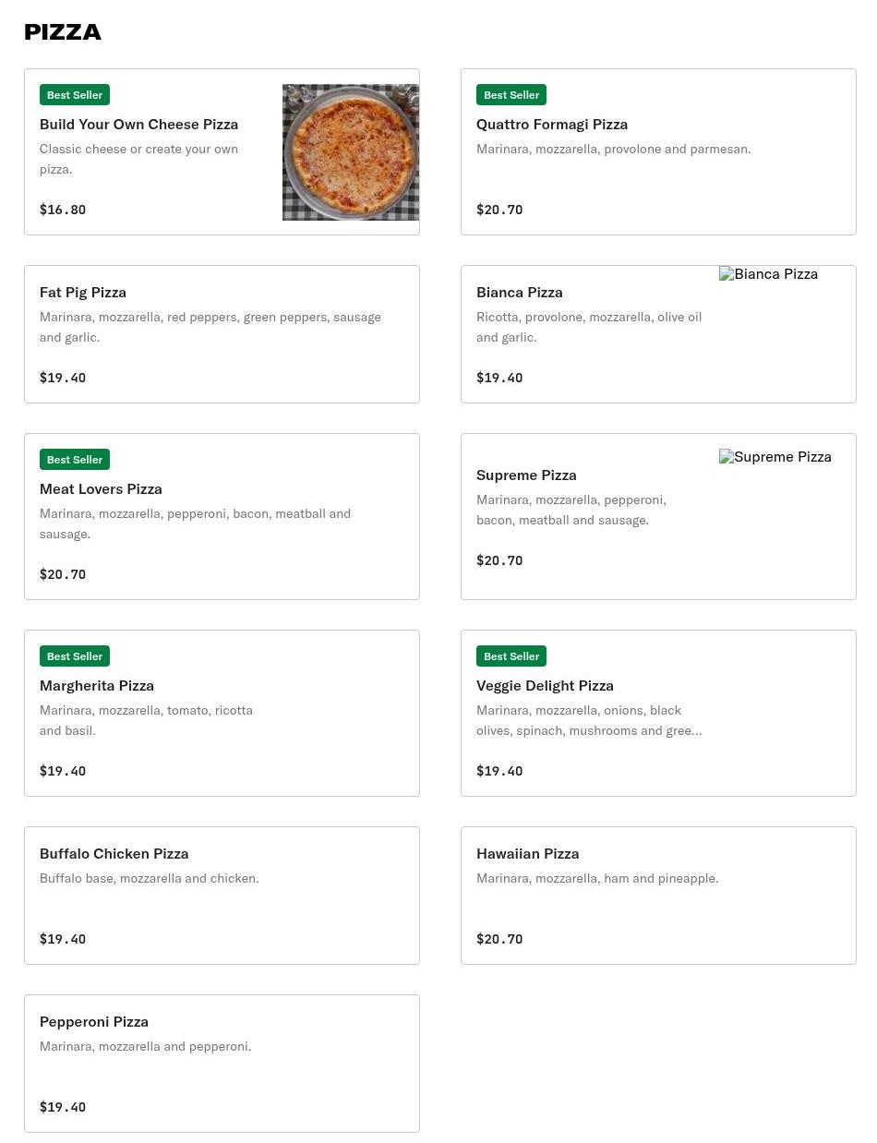Click the Supreme Pizza image placeholder
The image size is (877, 1143).
775,457
